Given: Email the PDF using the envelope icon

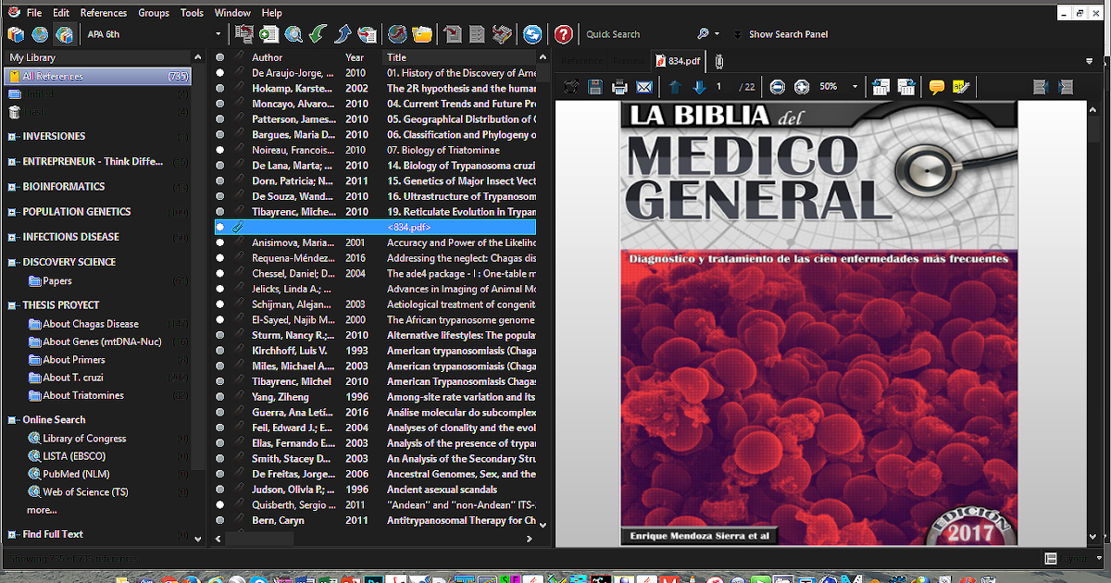Looking at the screenshot, I should click(643, 87).
